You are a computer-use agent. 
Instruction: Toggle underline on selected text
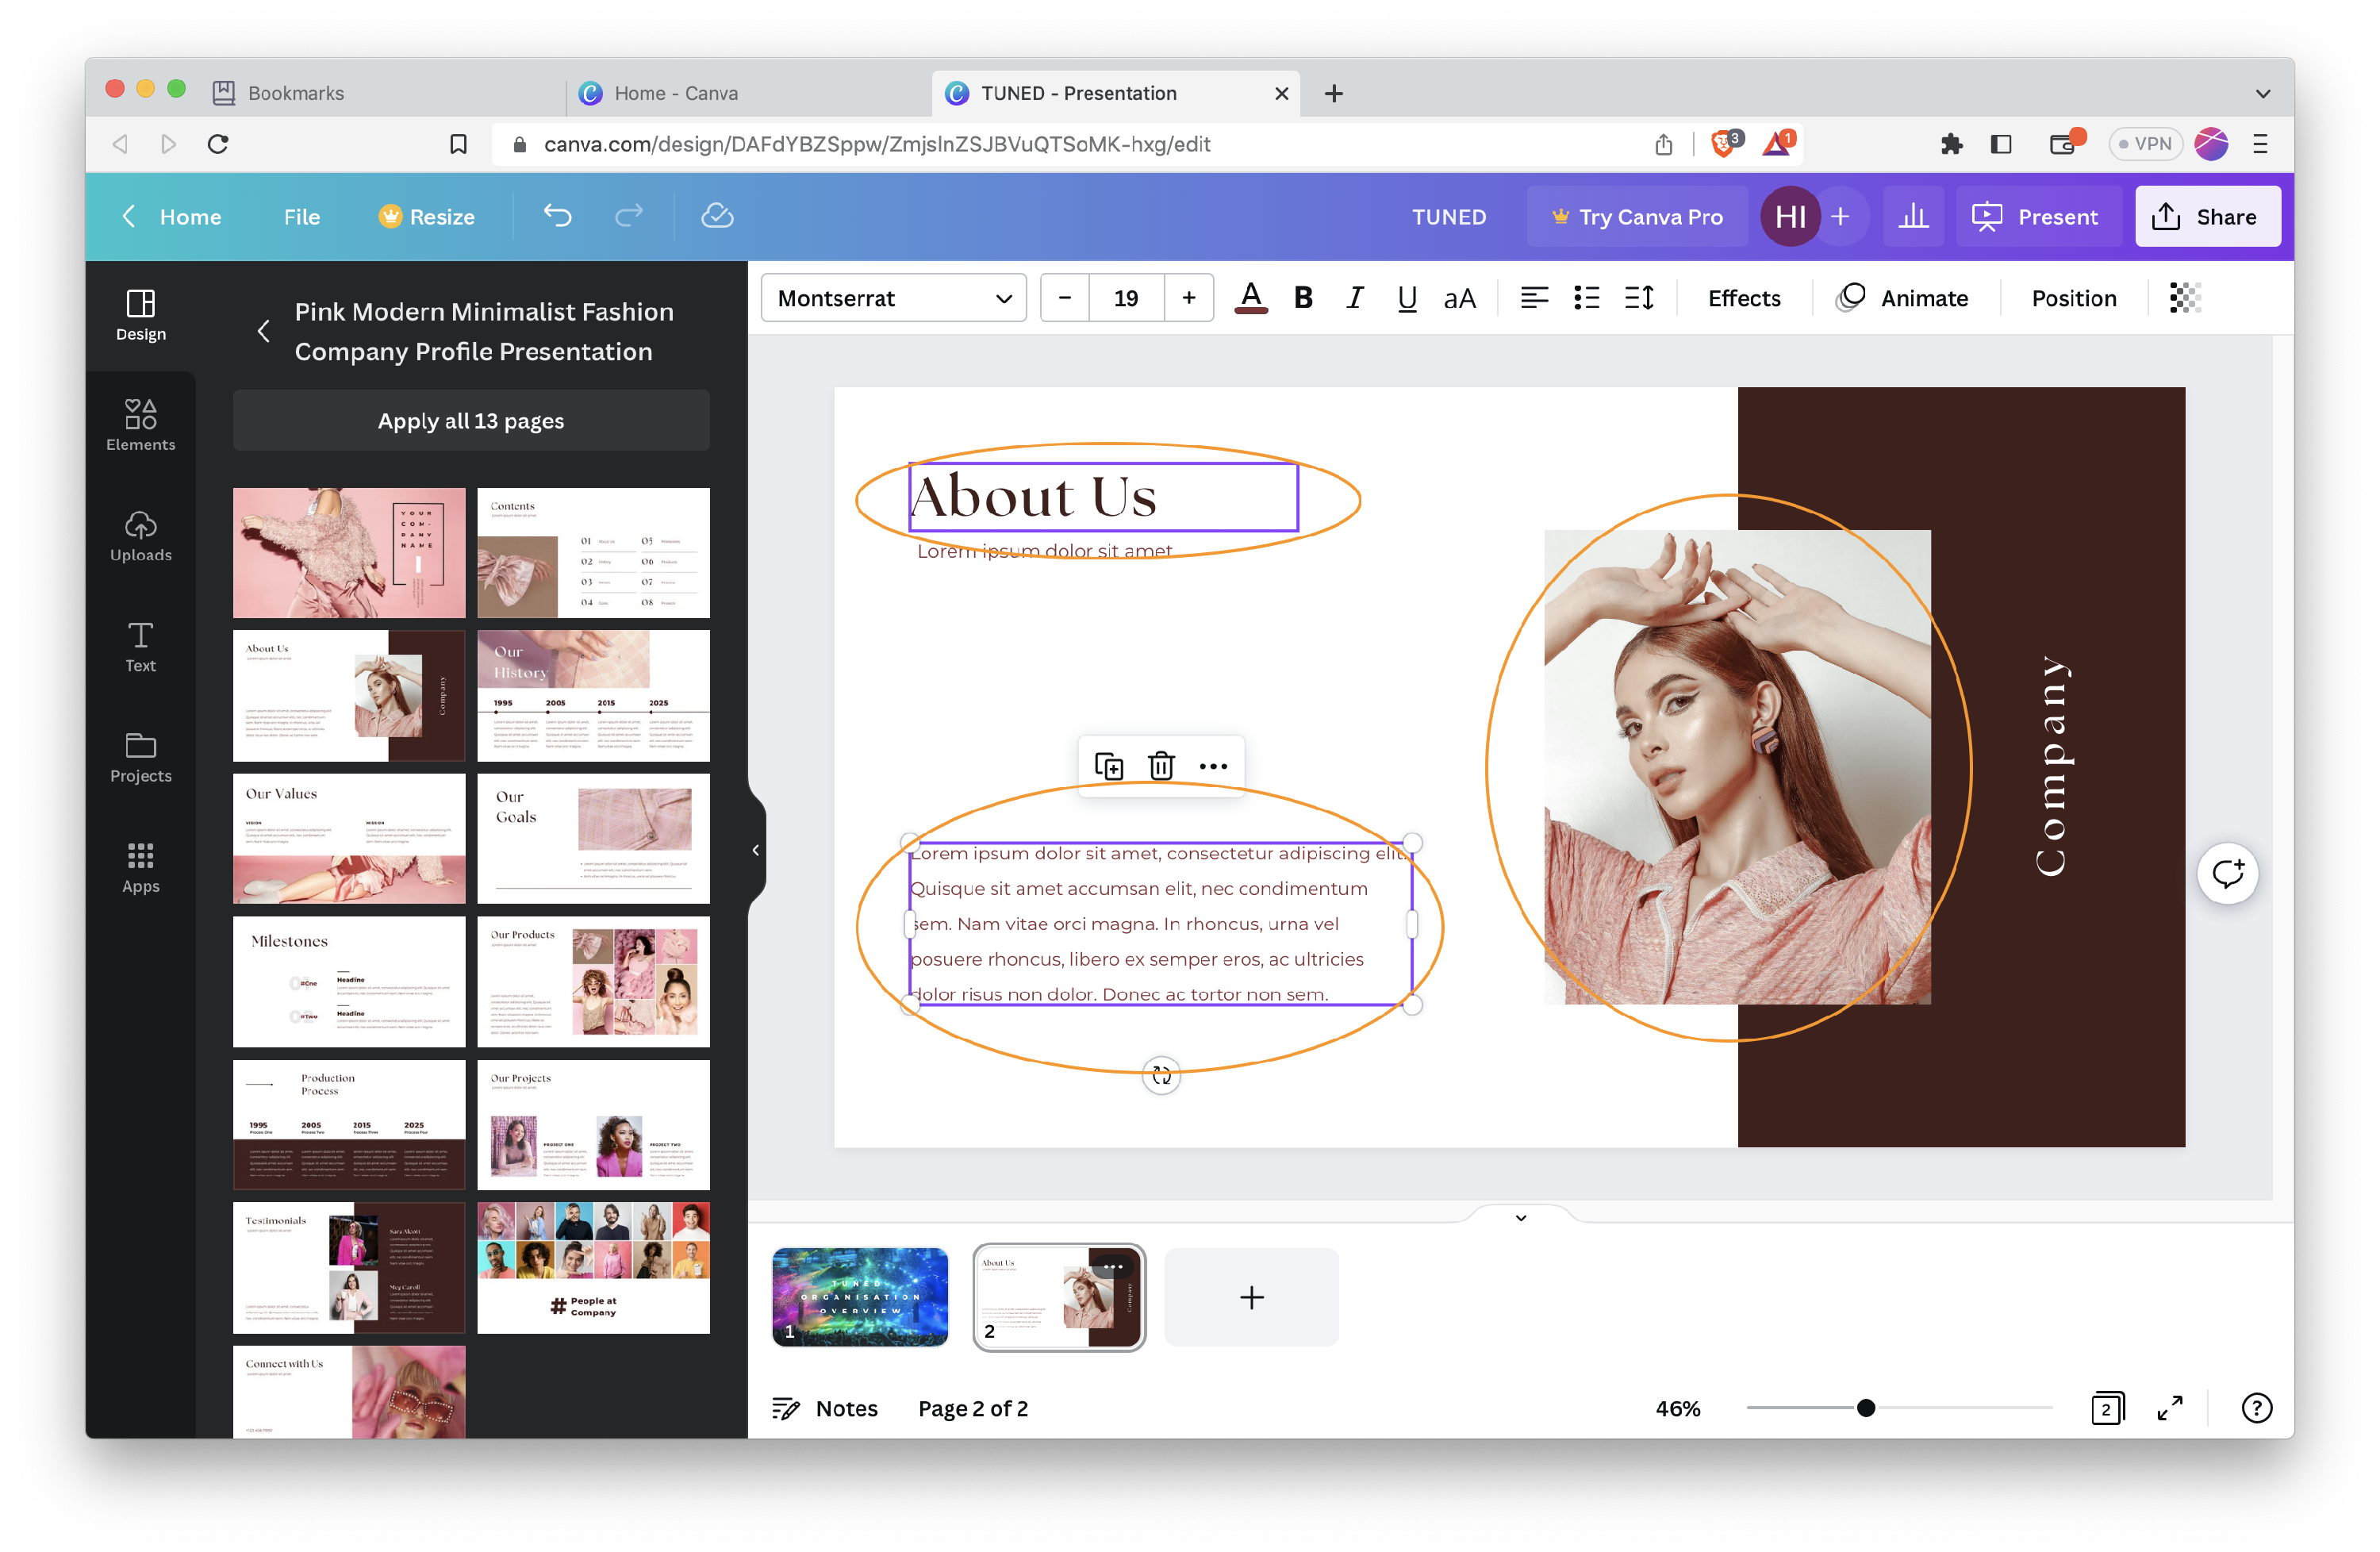click(x=1407, y=297)
